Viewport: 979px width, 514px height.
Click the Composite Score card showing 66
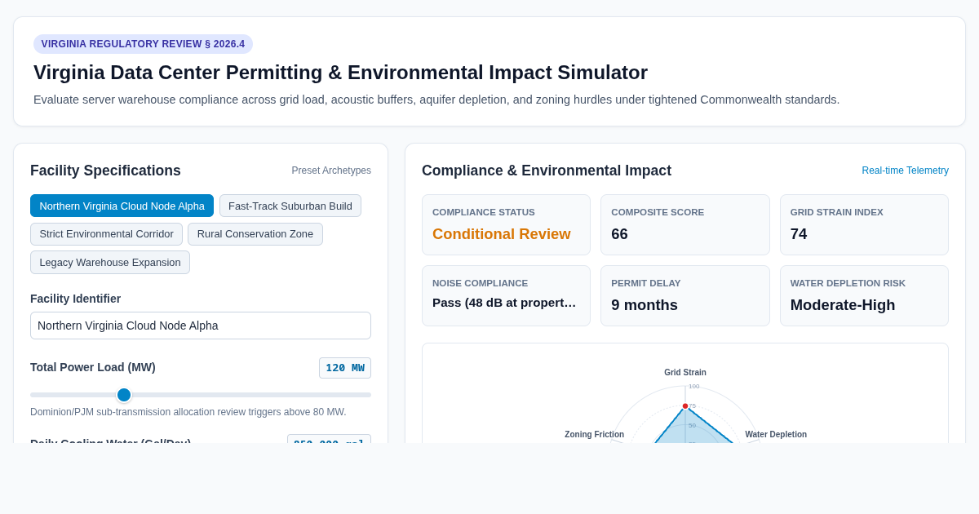(x=685, y=225)
